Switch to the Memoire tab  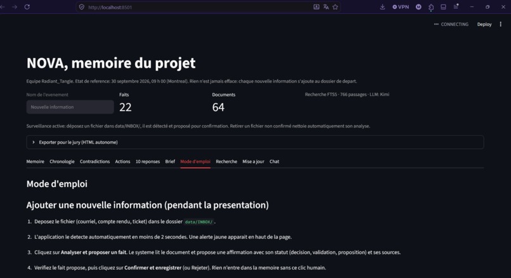coord(36,161)
